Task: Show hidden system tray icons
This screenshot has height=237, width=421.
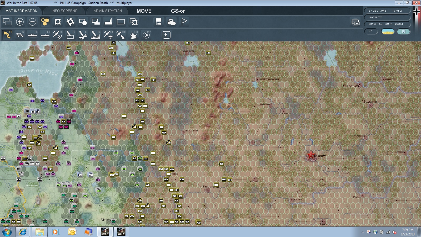Action: (x=363, y=232)
